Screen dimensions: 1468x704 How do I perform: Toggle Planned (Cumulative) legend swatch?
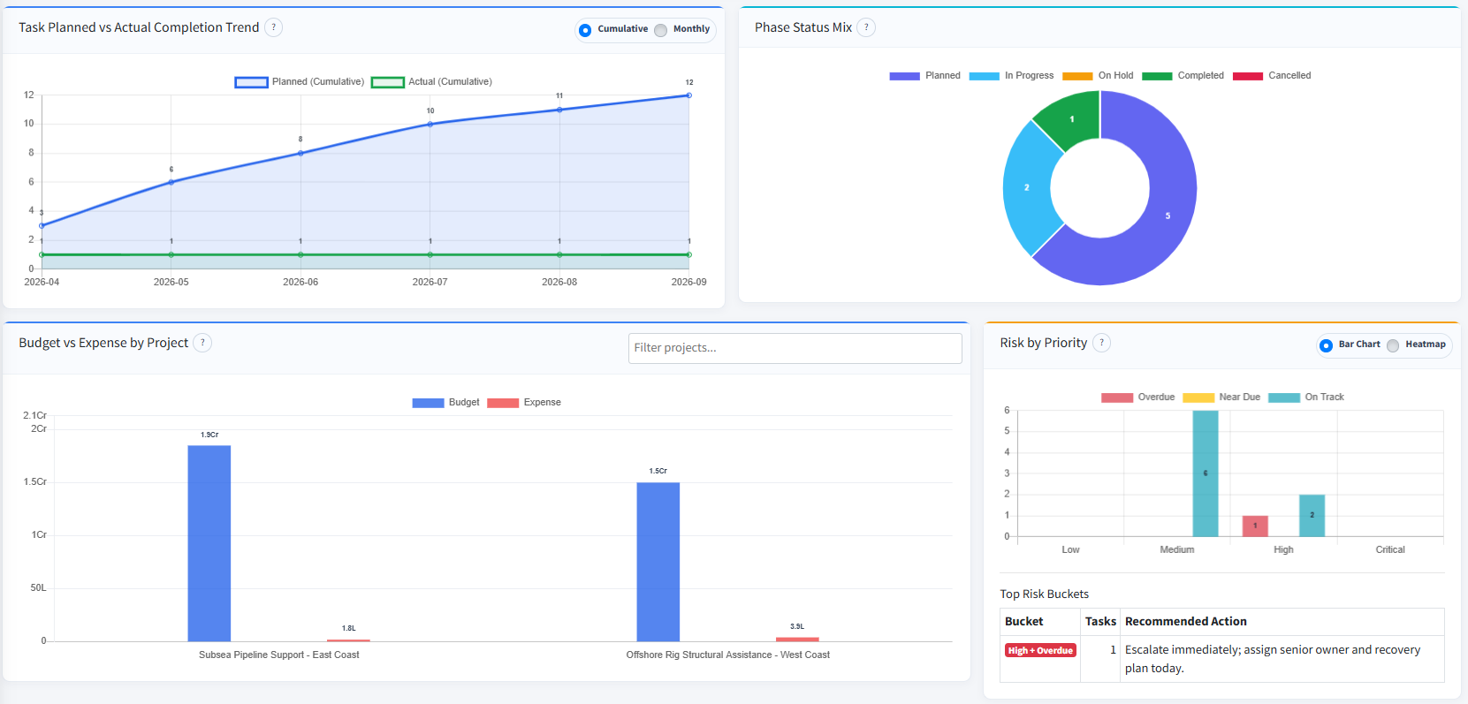pyautogui.click(x=251, y=82)
